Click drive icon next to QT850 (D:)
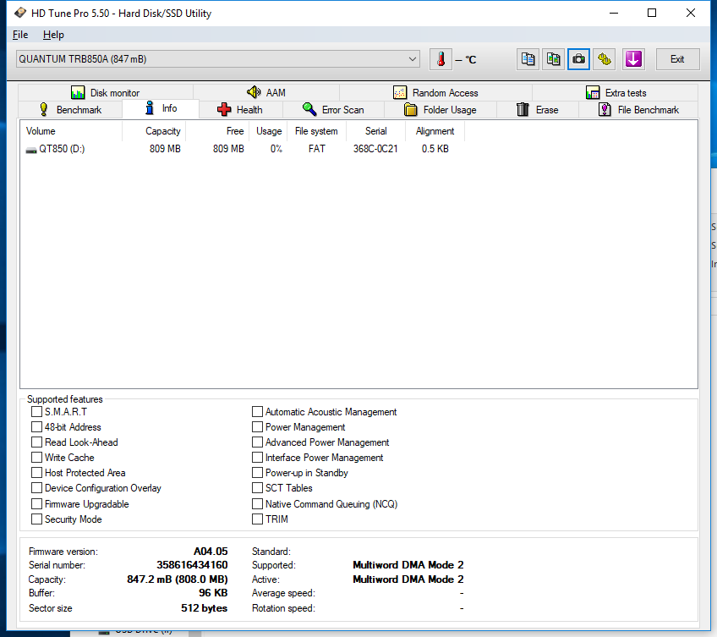 click(31, 150)
